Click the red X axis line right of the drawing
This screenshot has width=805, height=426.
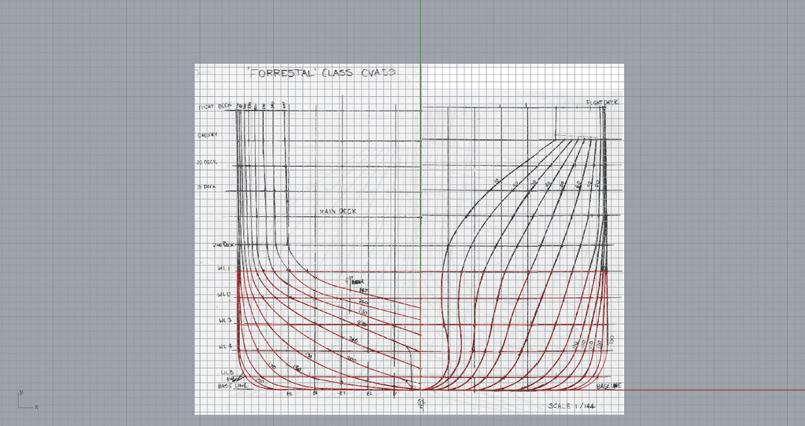(x=708, y=389)
